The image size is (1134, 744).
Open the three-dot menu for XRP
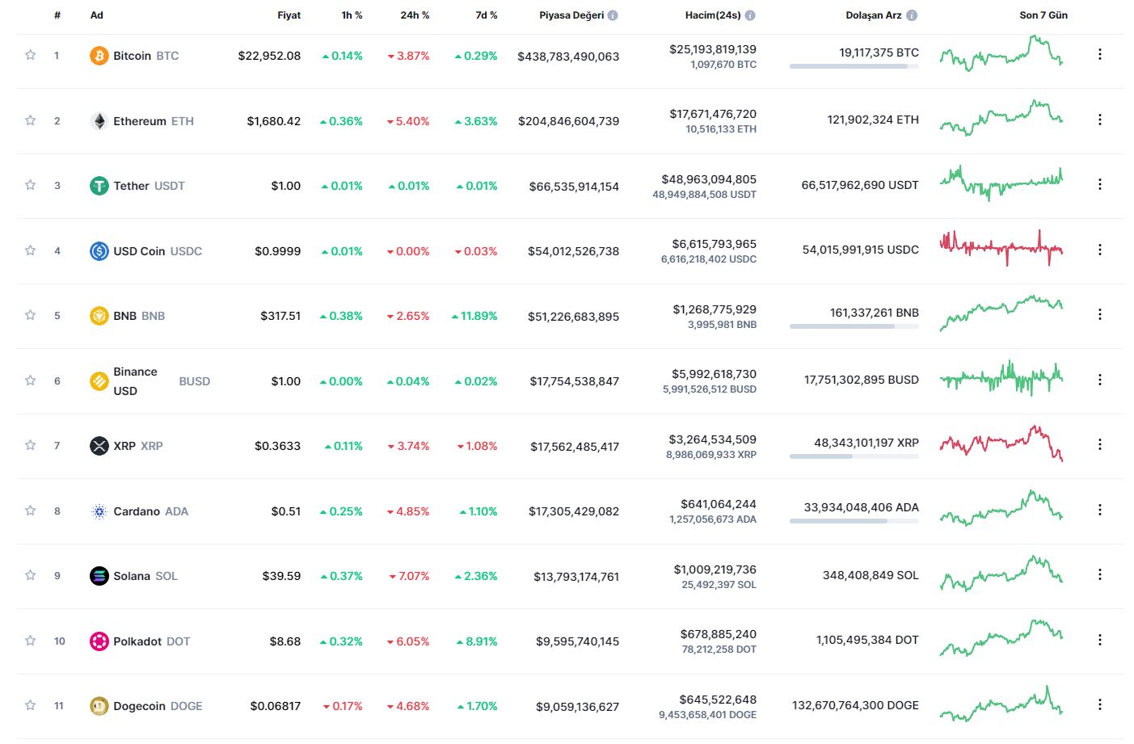(x=1099, y=444)
